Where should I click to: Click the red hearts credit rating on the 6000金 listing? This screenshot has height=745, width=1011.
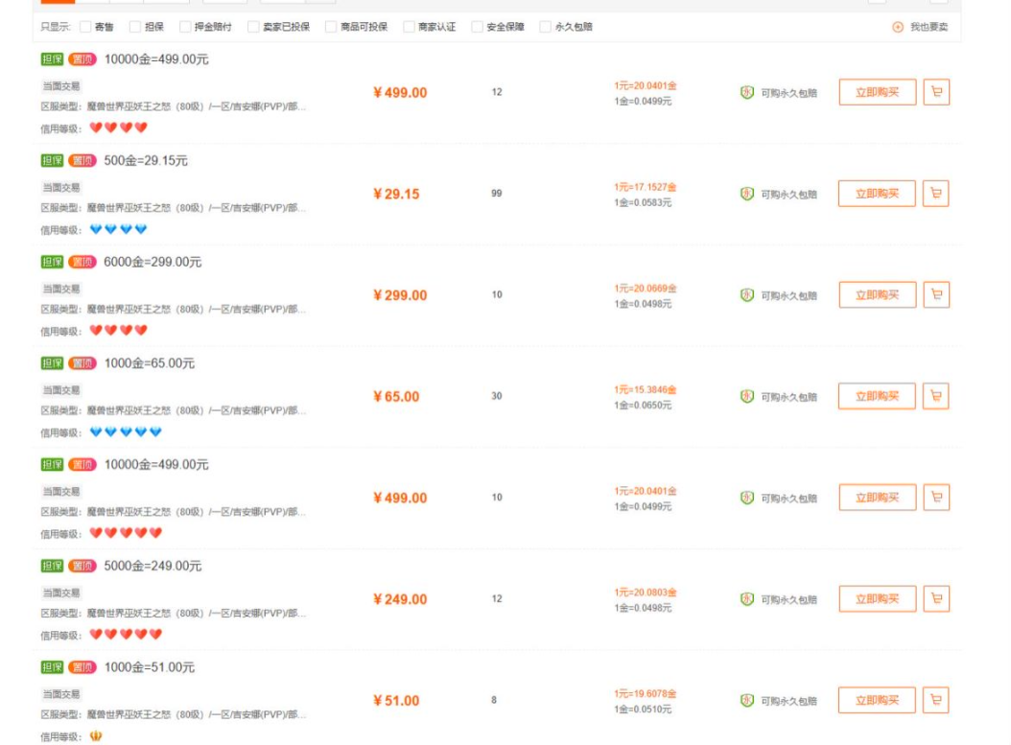[x=119, y=330]
